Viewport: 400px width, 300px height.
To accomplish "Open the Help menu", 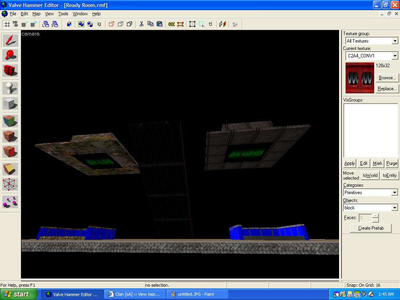I will (x=96, y=14).
